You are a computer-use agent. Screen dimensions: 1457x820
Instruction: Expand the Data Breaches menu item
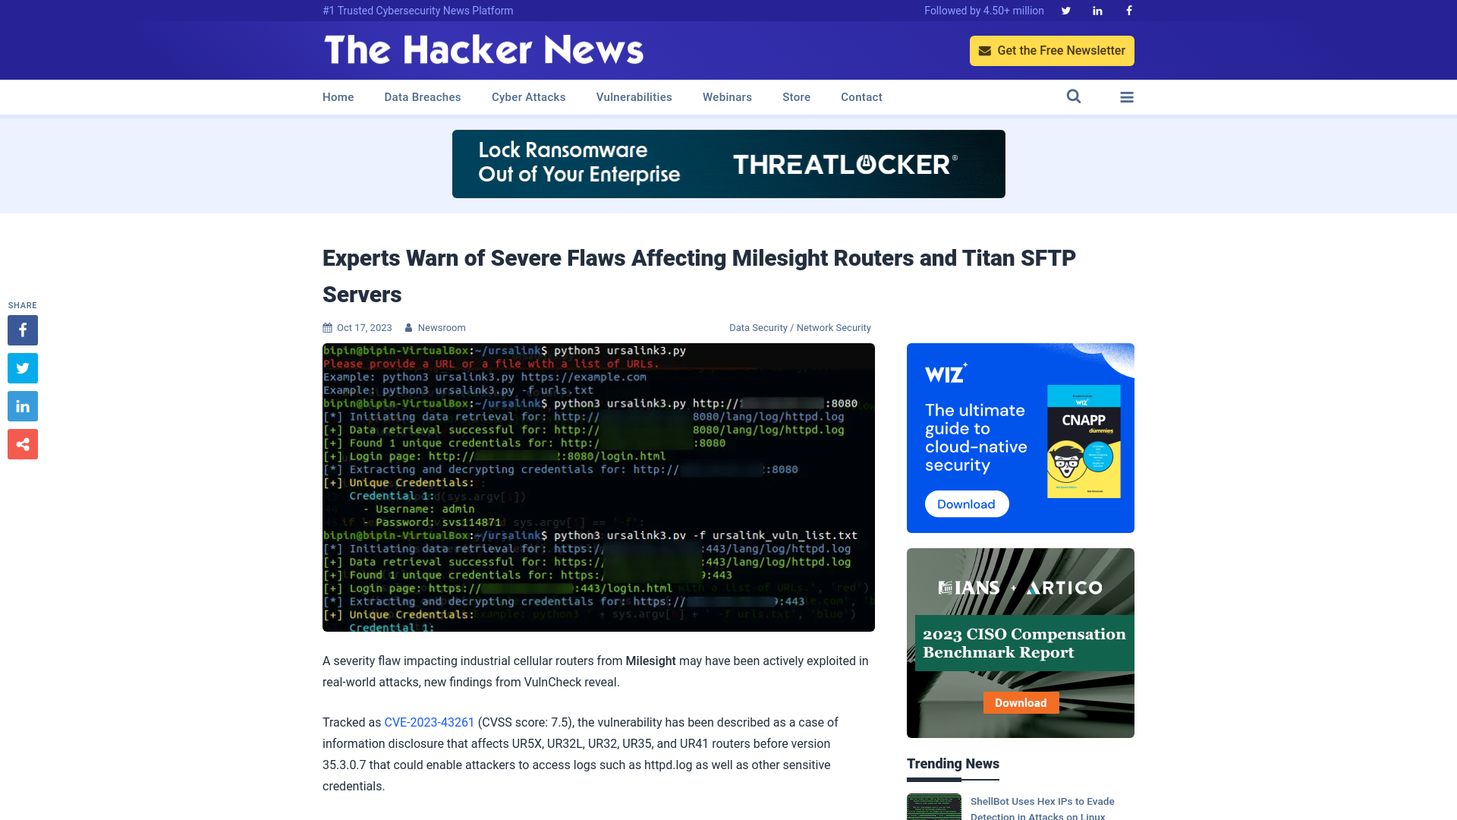(422, 97)
